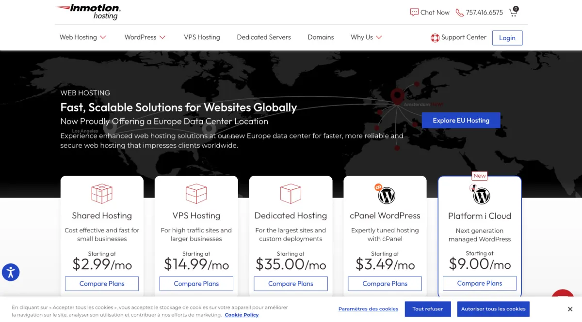Click the Chat Now link text
This screenshot has height=322, width=582.
point(435,13)
